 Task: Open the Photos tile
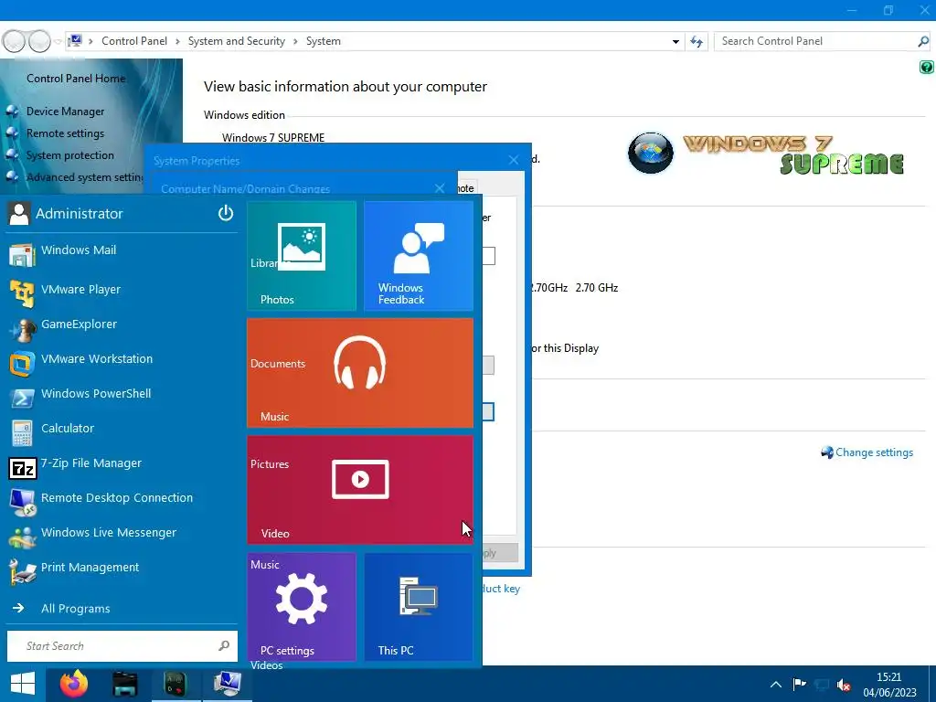point(302,256)
